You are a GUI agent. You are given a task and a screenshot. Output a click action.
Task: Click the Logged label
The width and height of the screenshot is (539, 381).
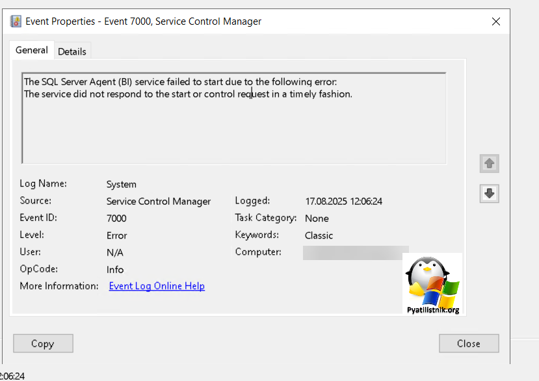252,201
